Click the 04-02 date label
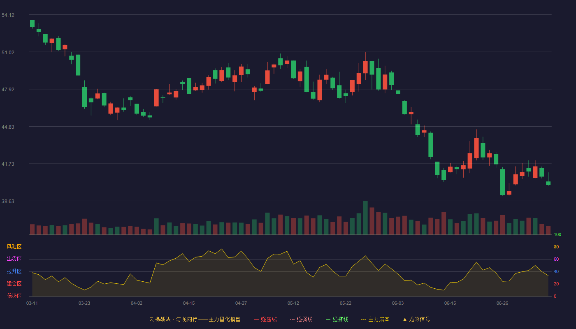 tap(137, 303)
